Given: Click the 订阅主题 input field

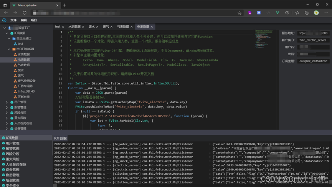Looking at the screenshot, I should pos(313,61).
